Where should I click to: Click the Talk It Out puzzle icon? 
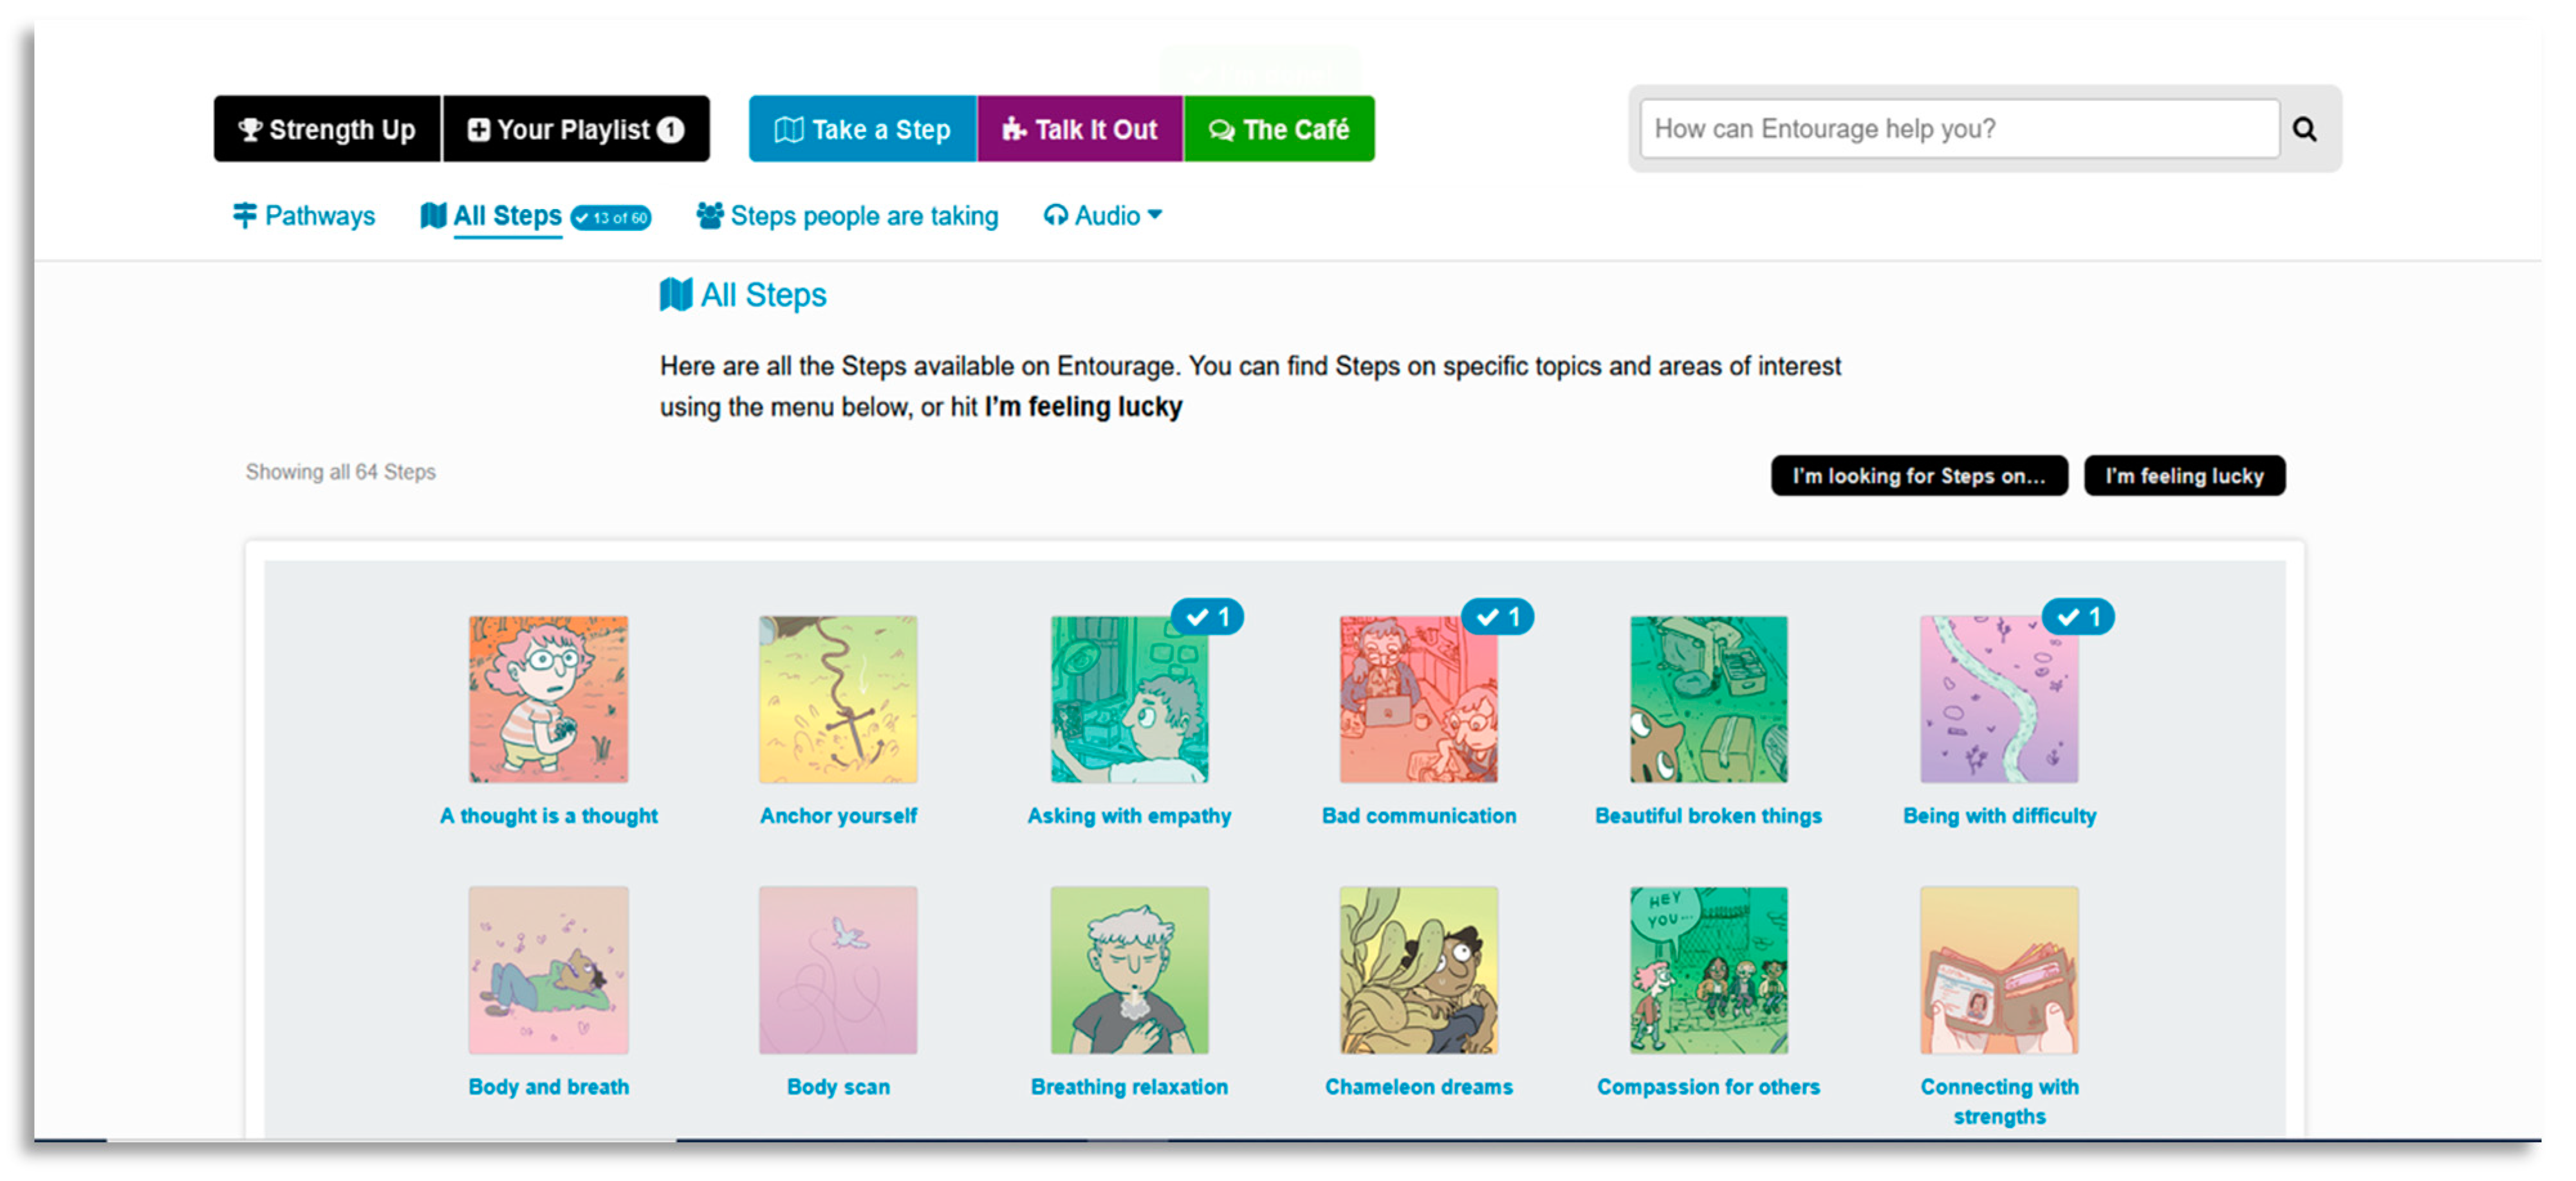tap(1013, 129)
